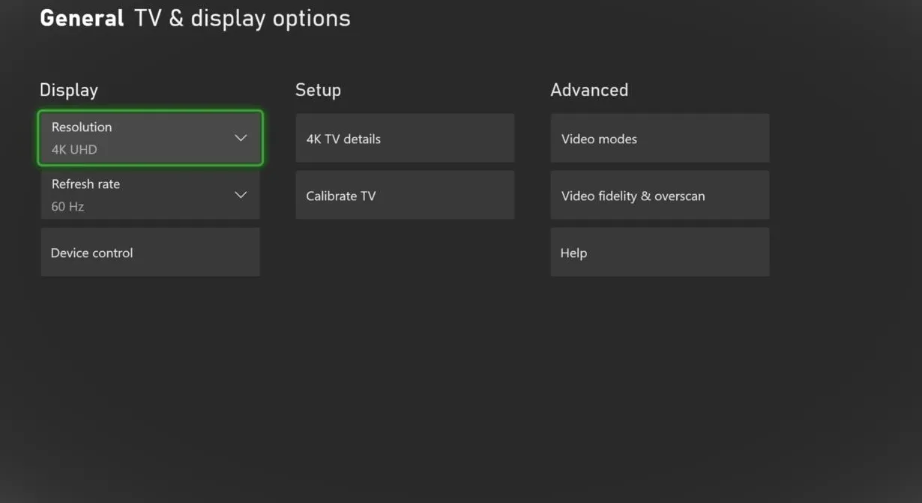This screenshot has width=922, height=503.
Task: Click the green-highlighted tile border
Action: [x=150, y=112]
